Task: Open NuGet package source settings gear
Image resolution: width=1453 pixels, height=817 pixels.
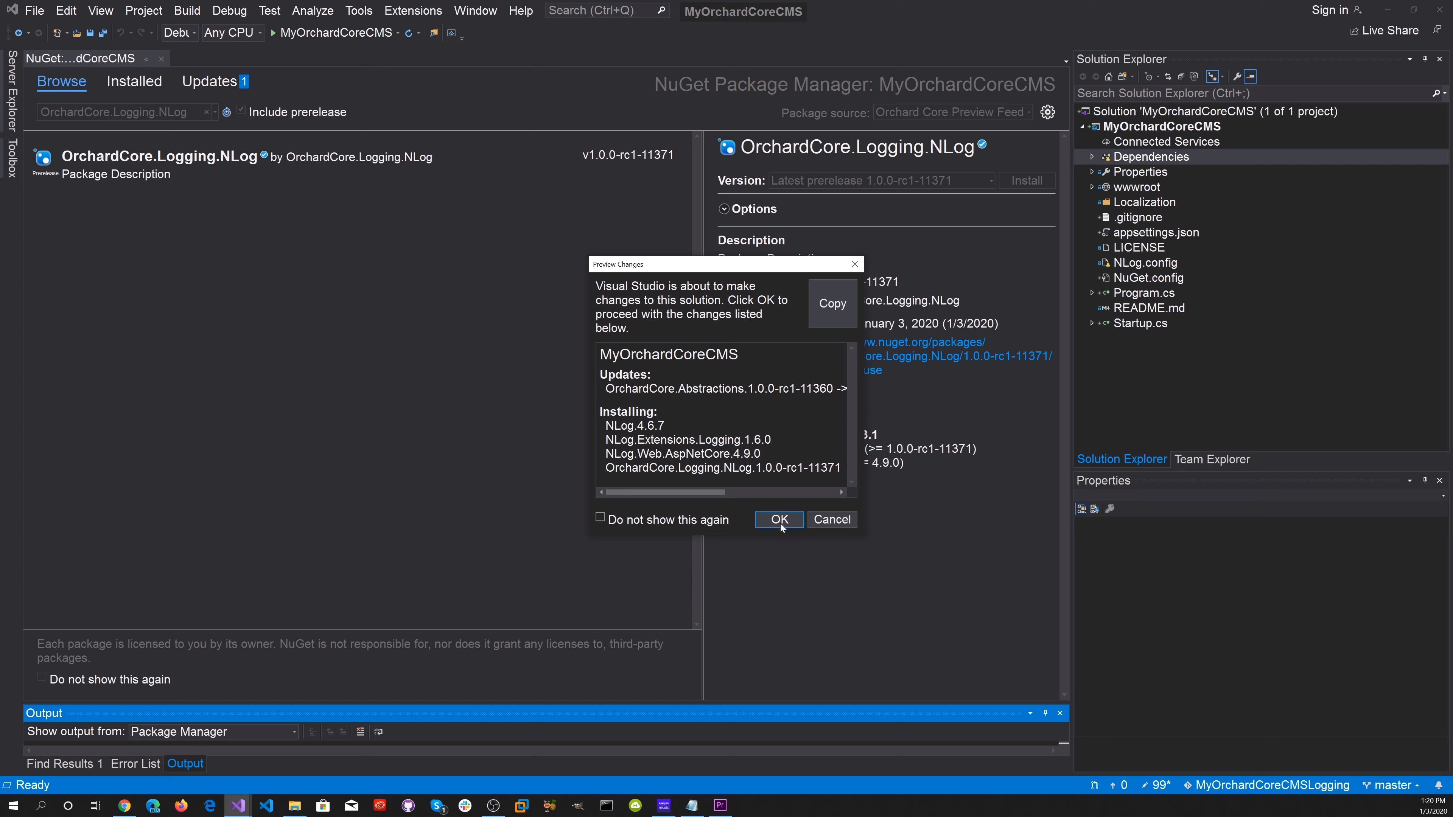Action: (x=1047, y=112)
